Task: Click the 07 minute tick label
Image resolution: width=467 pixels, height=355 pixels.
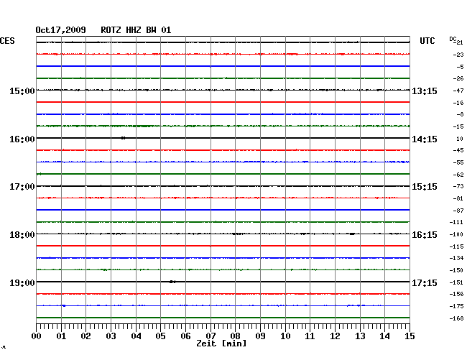Action: tap(211, 336)
